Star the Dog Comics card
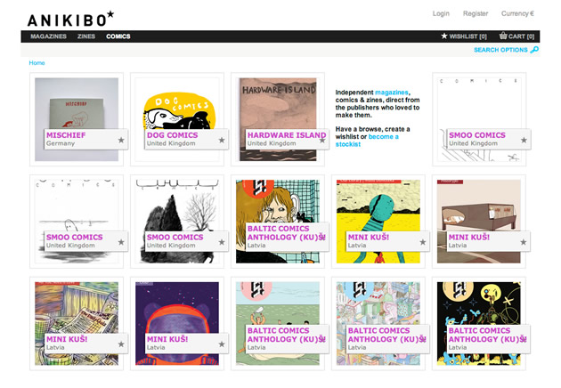The image size is (561, 388). click(x=222, y=140)
